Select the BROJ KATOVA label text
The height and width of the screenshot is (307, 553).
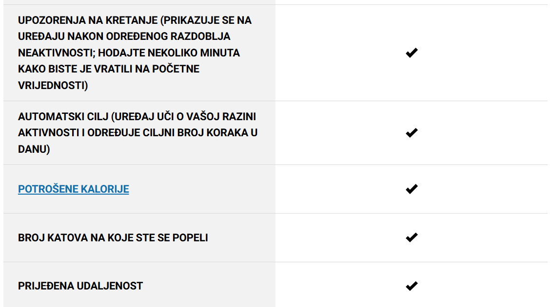point(113,237)
